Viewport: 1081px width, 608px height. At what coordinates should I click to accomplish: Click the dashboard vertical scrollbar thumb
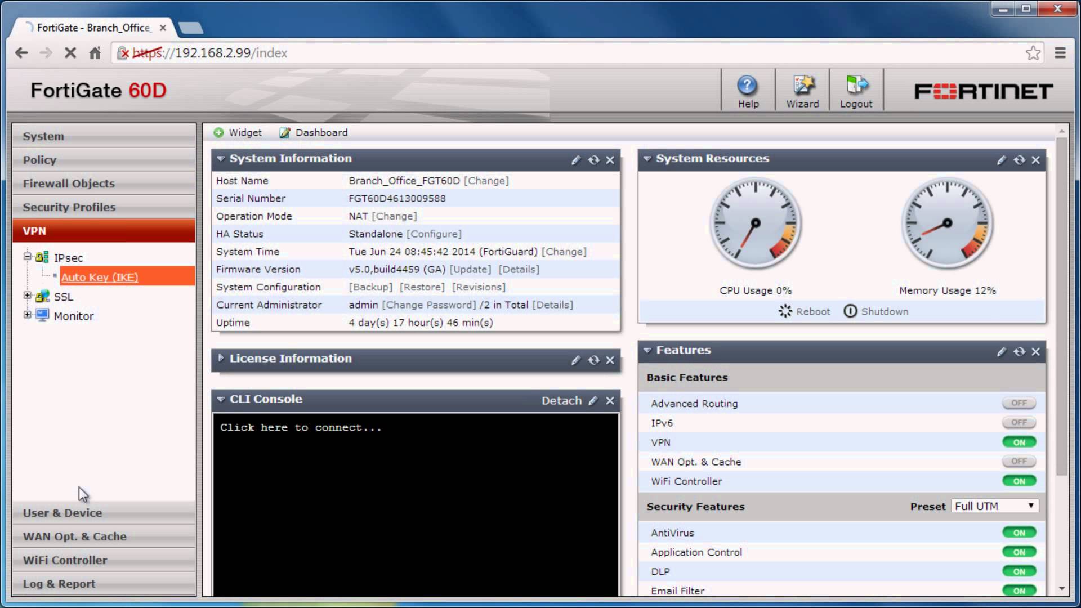click(x=1062, y=307)
